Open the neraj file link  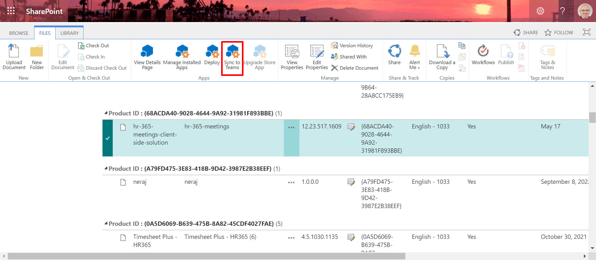tap(140, 182)
